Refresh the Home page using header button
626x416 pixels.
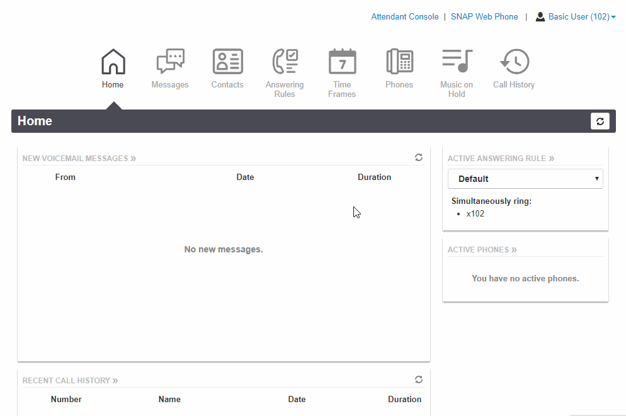600,121
